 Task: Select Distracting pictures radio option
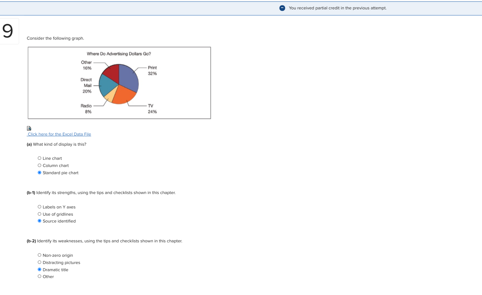point(39,263)
